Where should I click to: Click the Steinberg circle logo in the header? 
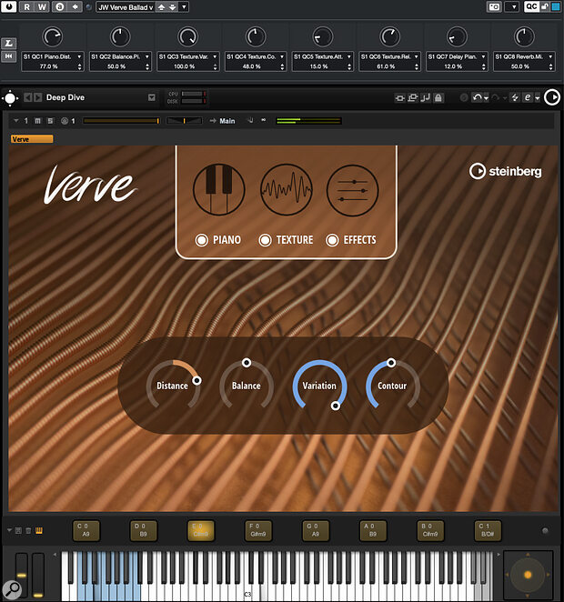552,97
